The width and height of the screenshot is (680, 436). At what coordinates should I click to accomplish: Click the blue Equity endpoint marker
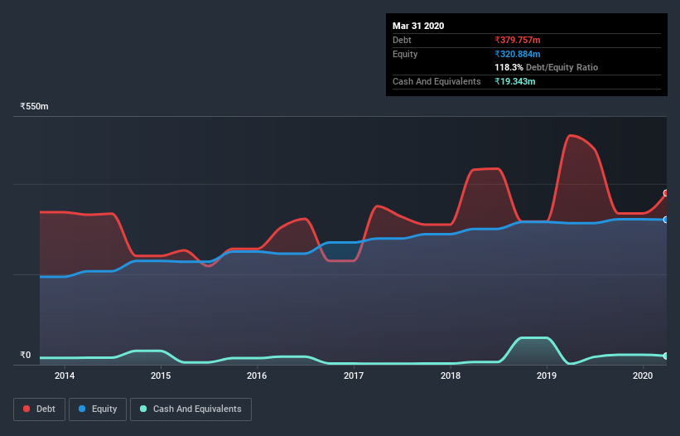point(666,220)
